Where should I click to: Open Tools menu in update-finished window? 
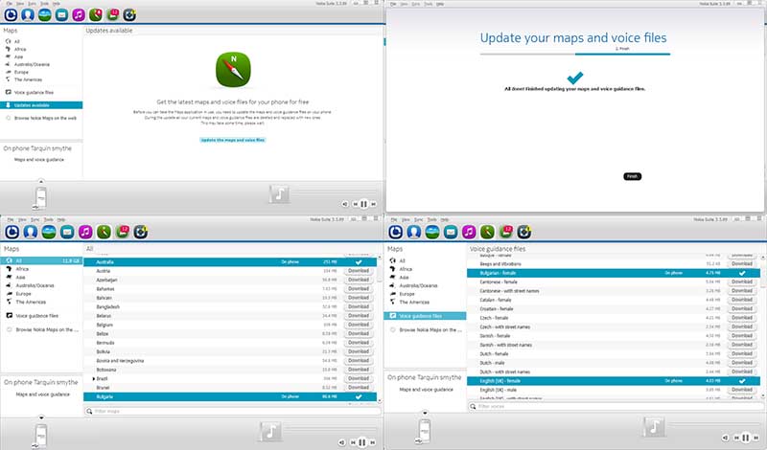[x=428, y=4]
